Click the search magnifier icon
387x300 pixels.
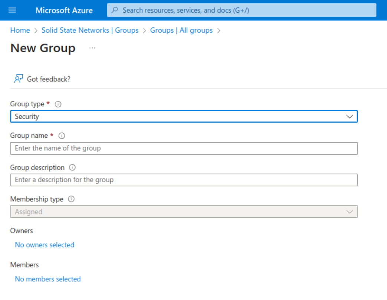click(x=115, y=10)
